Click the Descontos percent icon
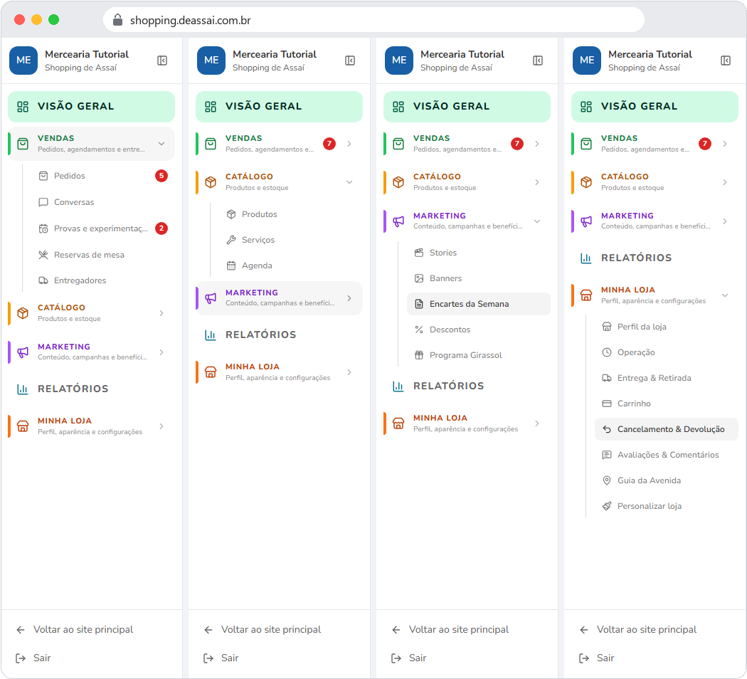 pos(419,330)
